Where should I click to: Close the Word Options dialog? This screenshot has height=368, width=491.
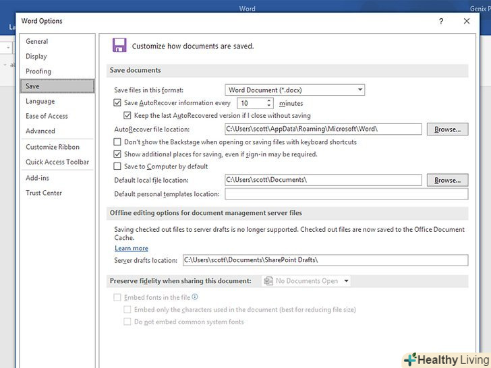click(x=467, y=22)
